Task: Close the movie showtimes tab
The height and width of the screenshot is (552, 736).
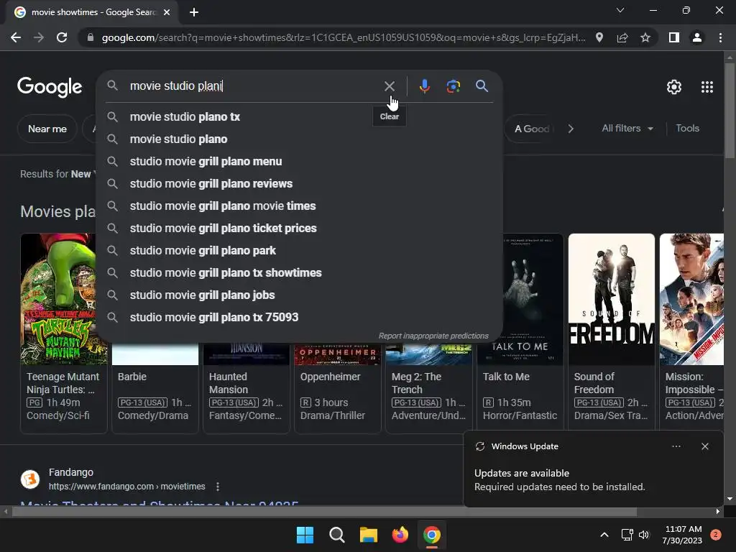Action: pyautogui.click(x=167, y=12)
